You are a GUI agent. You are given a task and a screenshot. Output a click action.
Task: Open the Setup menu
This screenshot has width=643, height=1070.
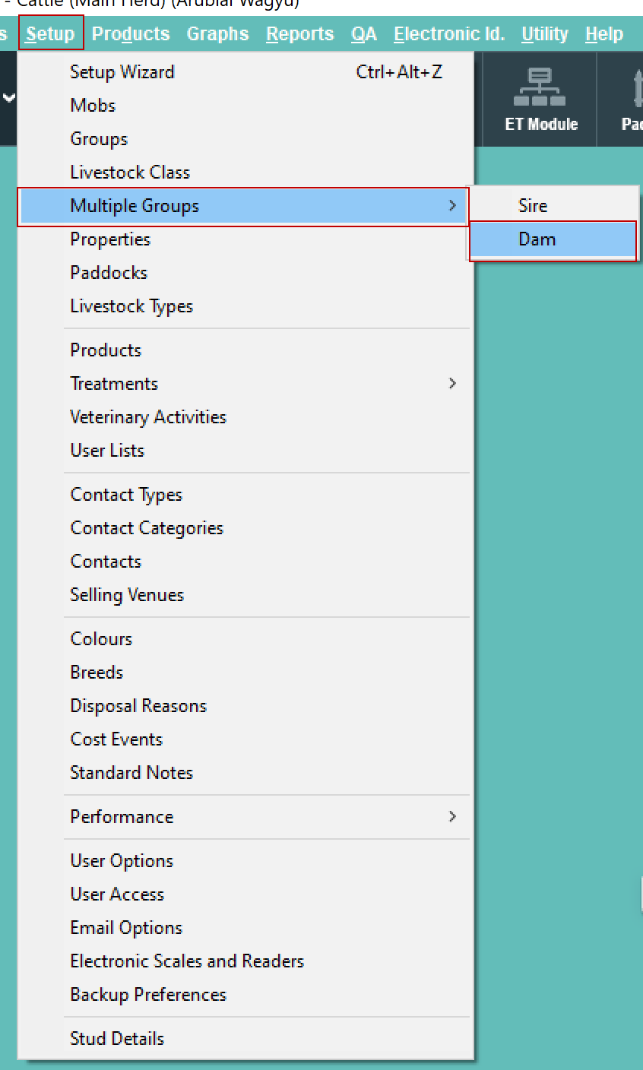50,34
